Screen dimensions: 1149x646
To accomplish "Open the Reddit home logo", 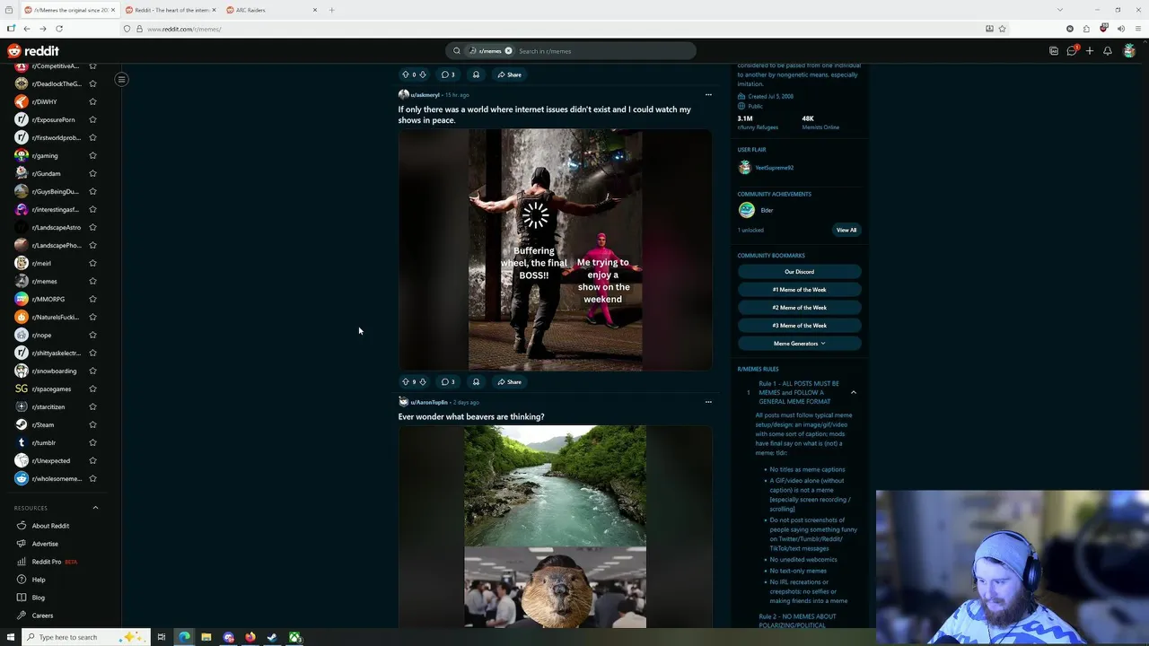I will pyautogui.click(x=33, y=51).
